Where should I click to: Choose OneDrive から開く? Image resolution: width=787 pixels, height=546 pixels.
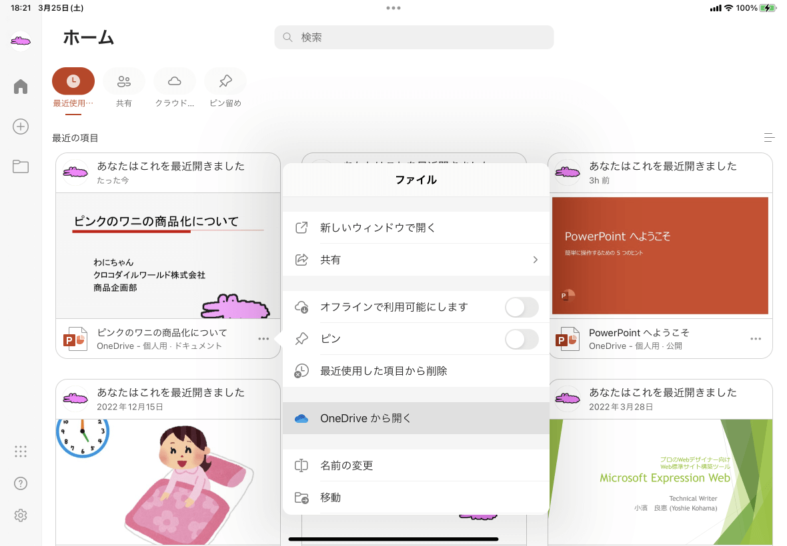416,418
